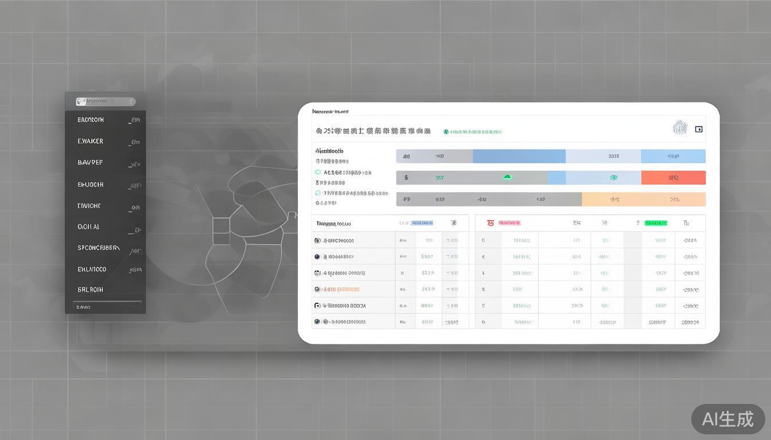Click the orange segment of the third bar

click(x=643, y=199)
